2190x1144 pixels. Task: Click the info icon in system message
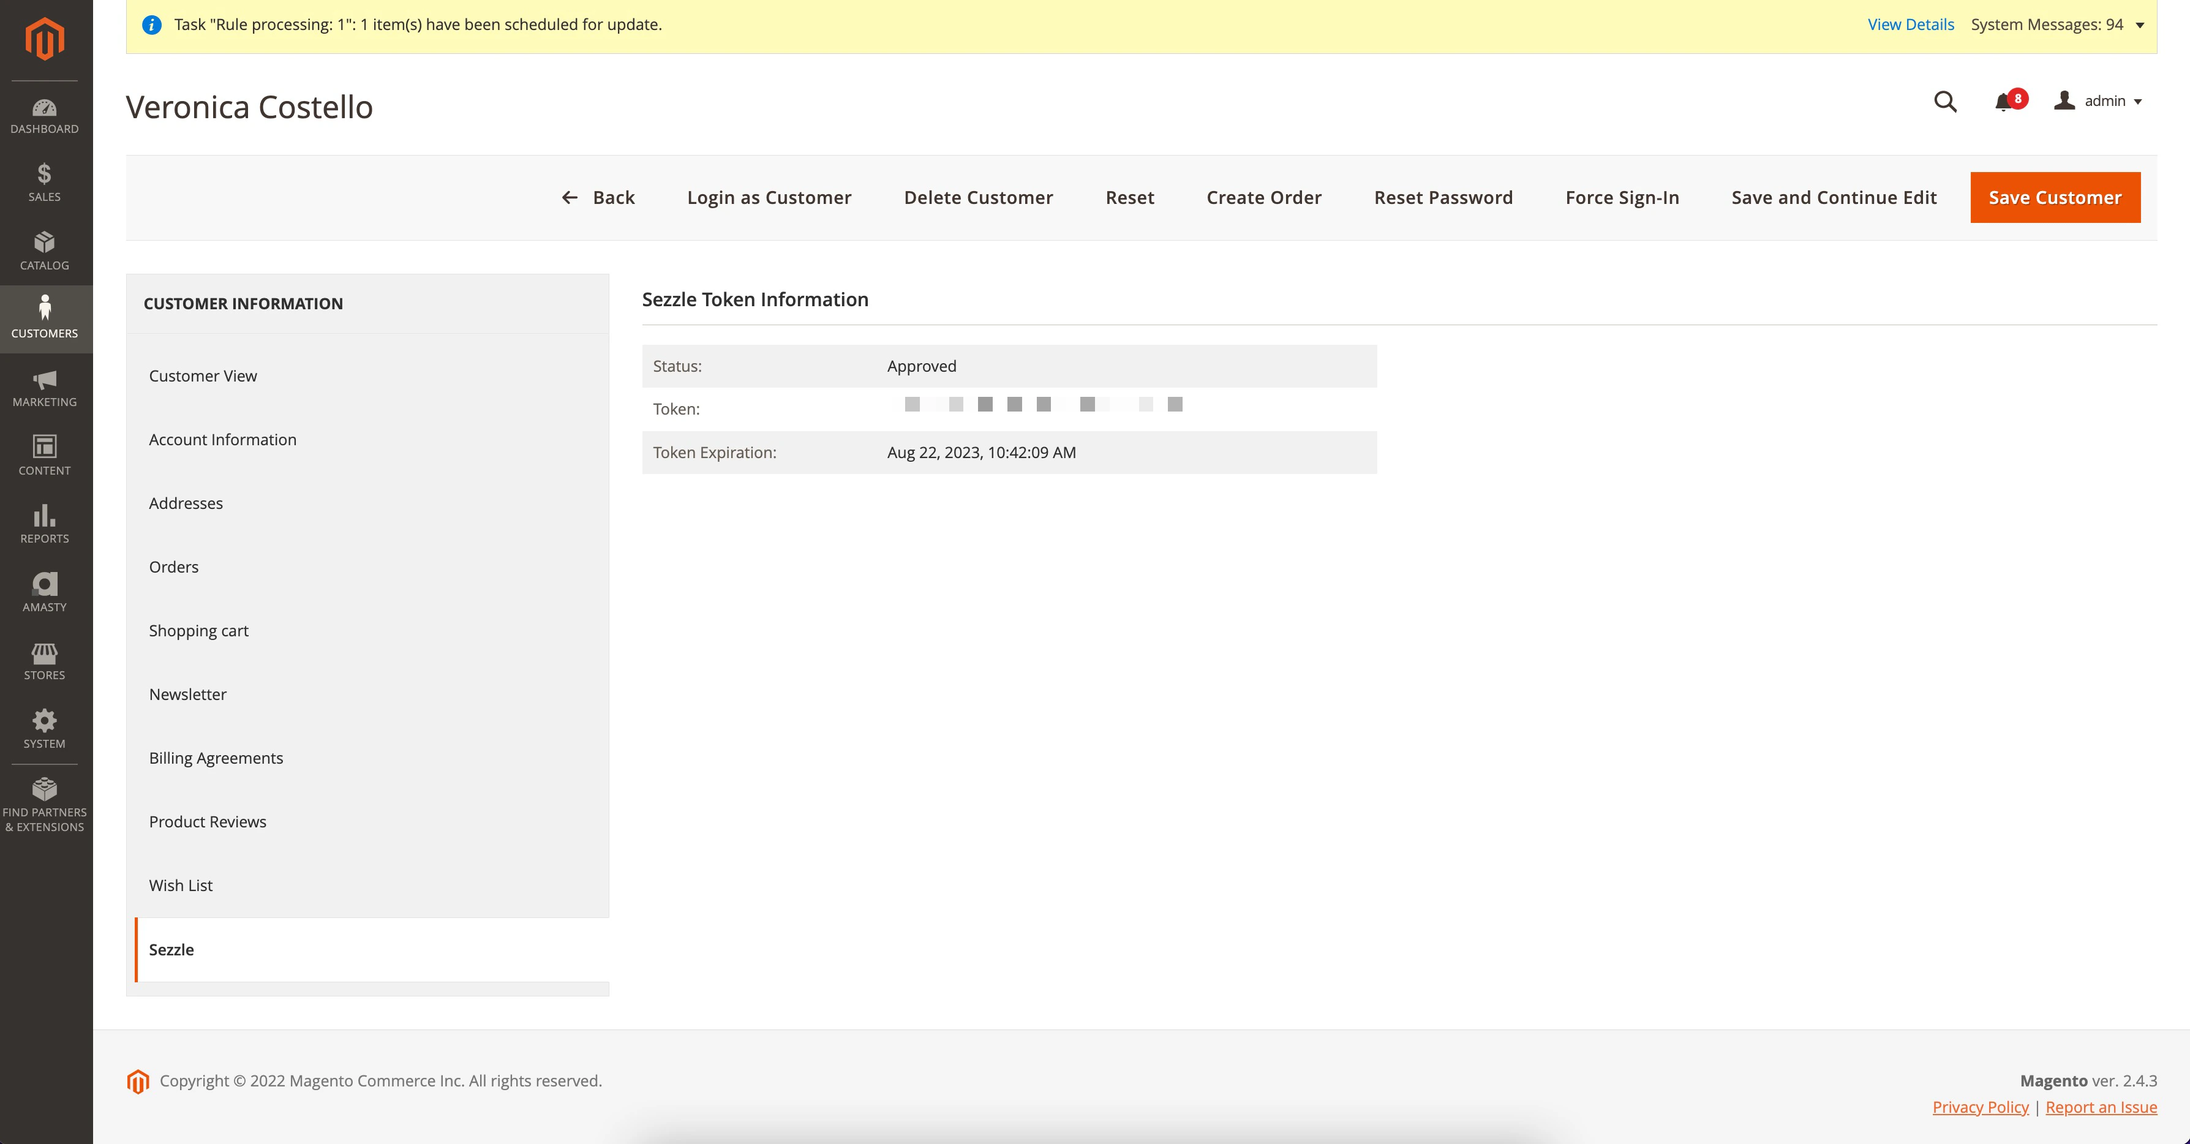tap(151, 24)
